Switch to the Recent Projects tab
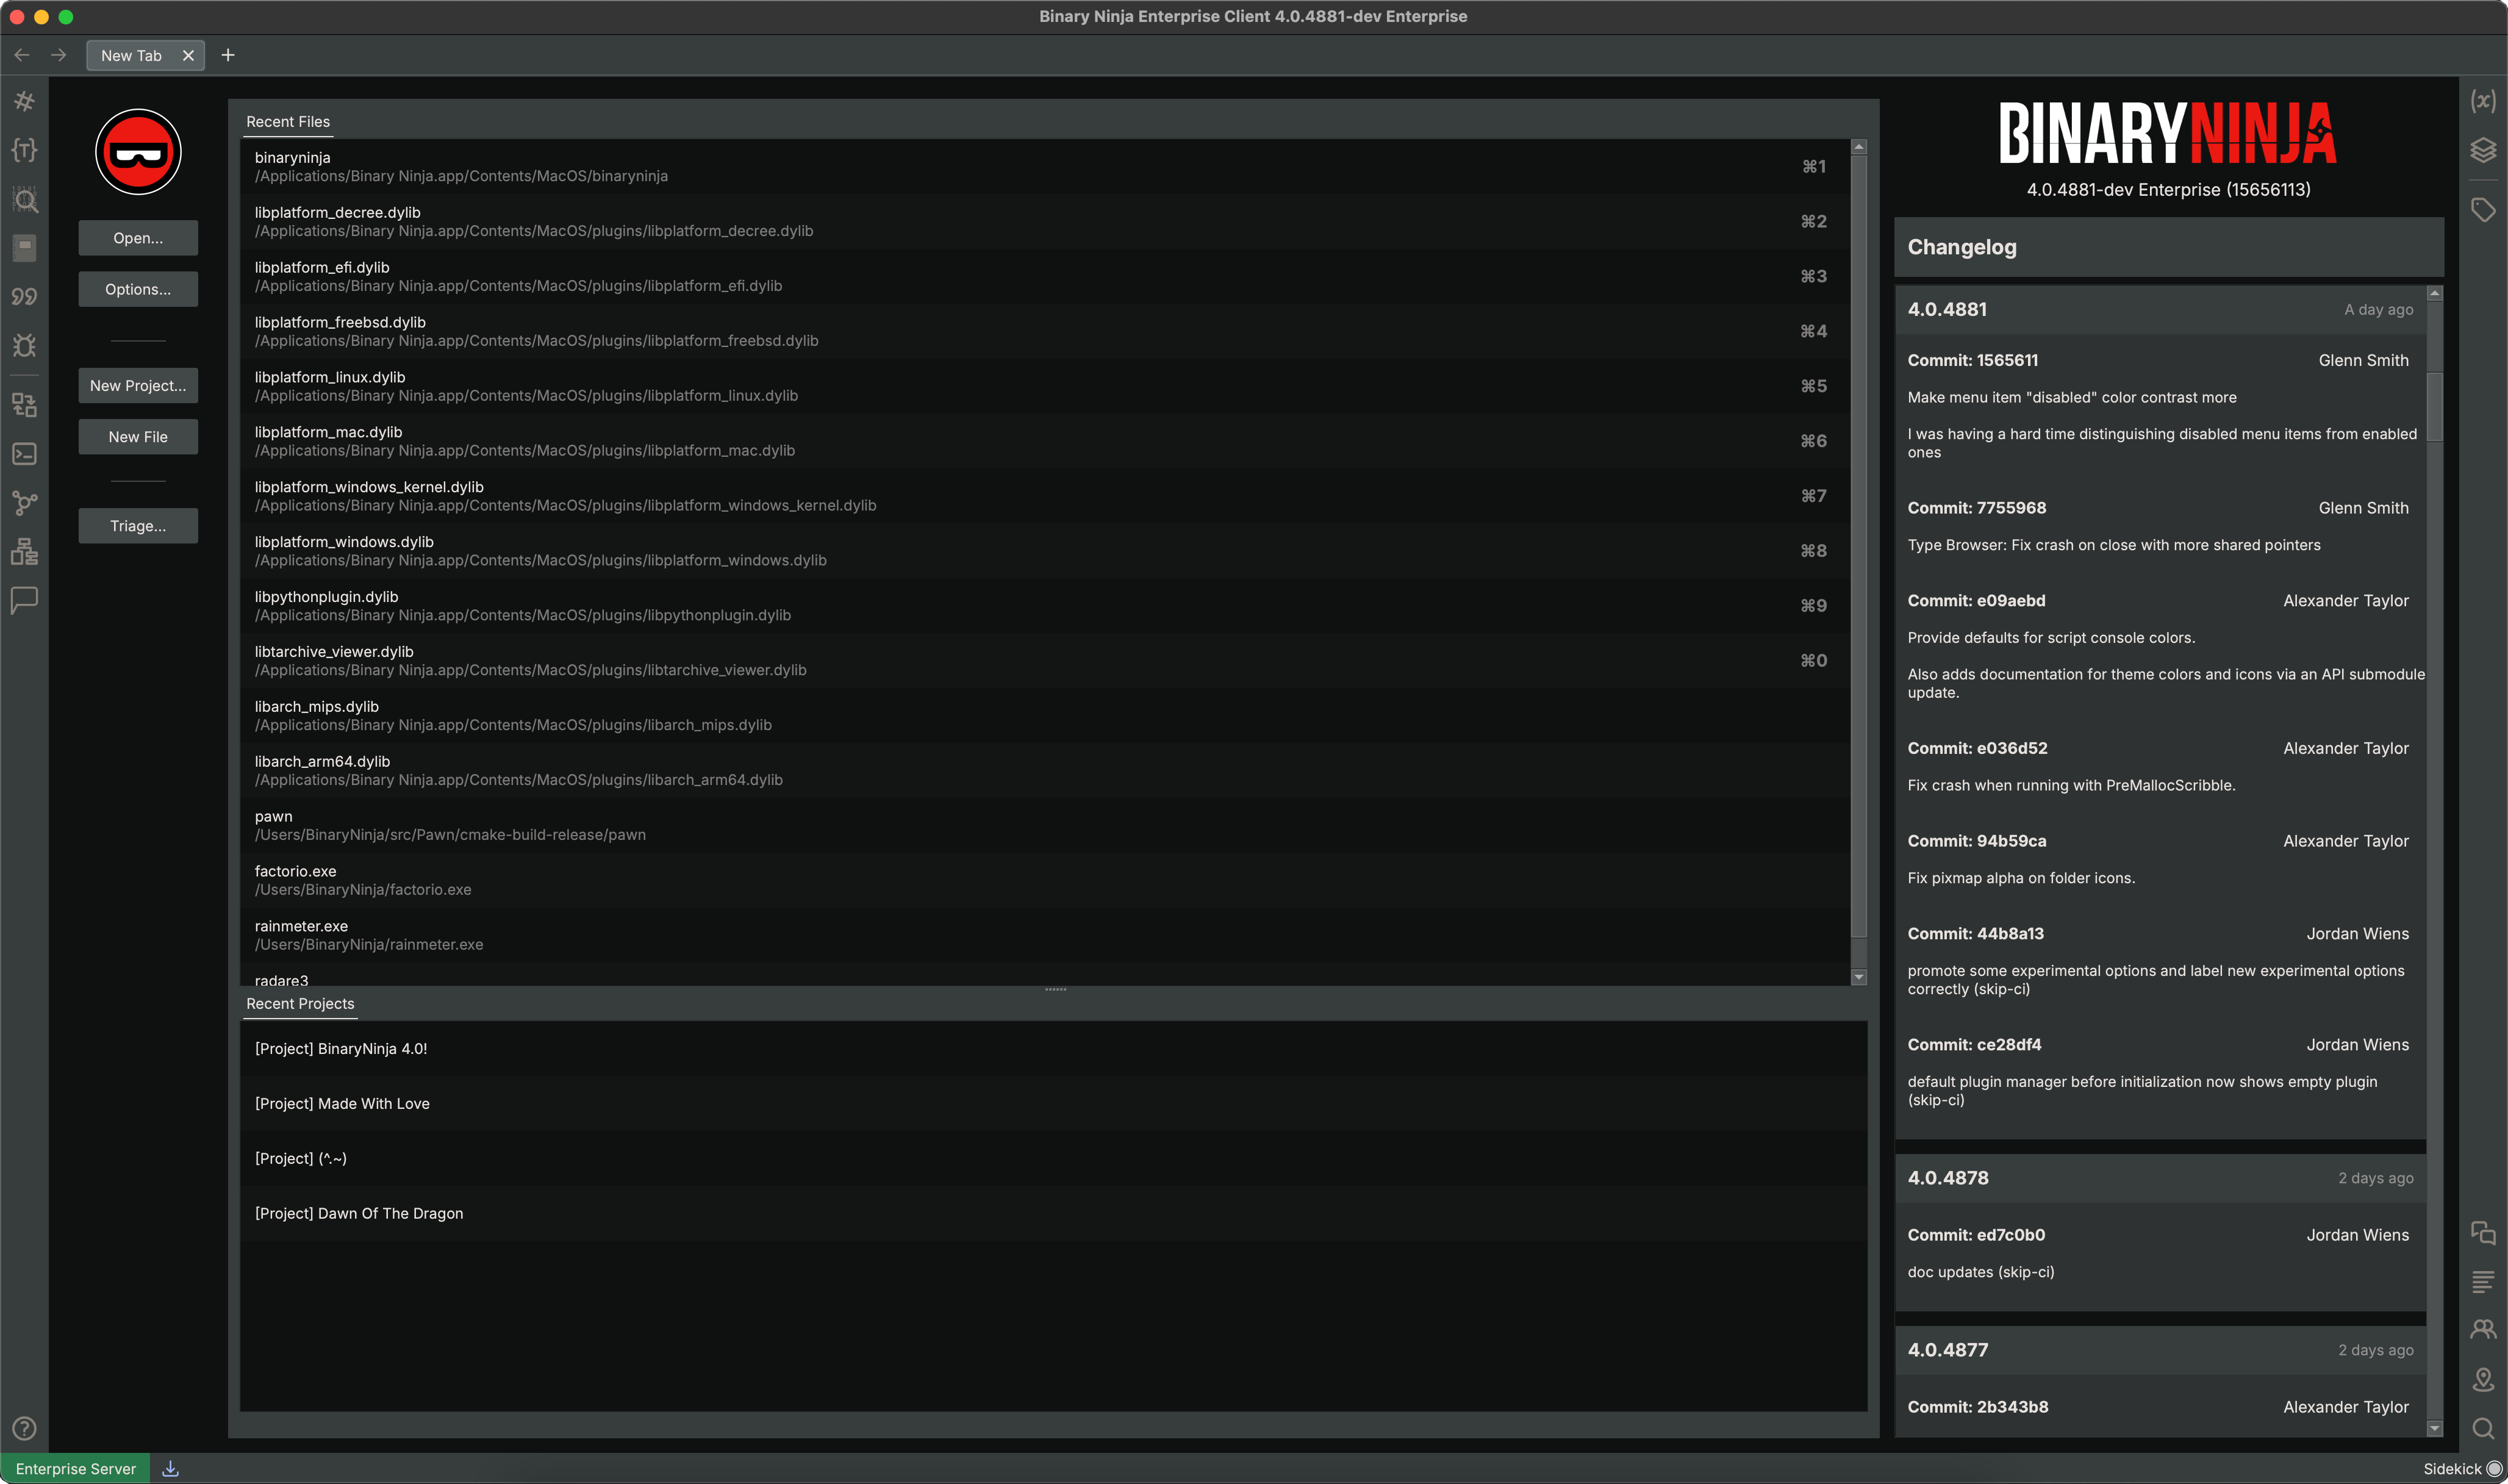The width and height of the screenshot is (2508, 1484). [x=300, y=1004]
